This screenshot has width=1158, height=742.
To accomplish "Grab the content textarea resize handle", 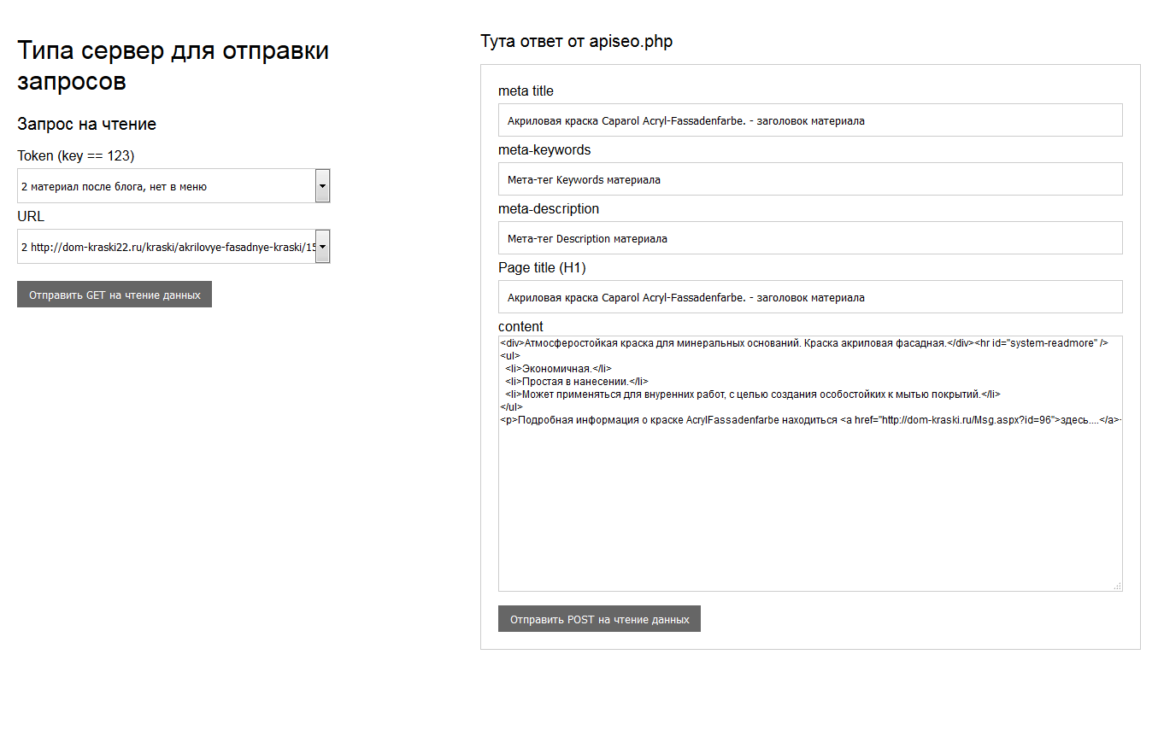I will [1117, 586].
